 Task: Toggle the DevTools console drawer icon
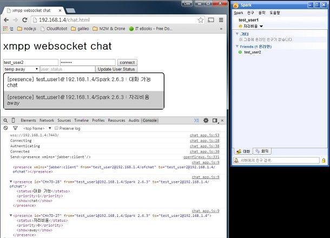coord(196,121)
